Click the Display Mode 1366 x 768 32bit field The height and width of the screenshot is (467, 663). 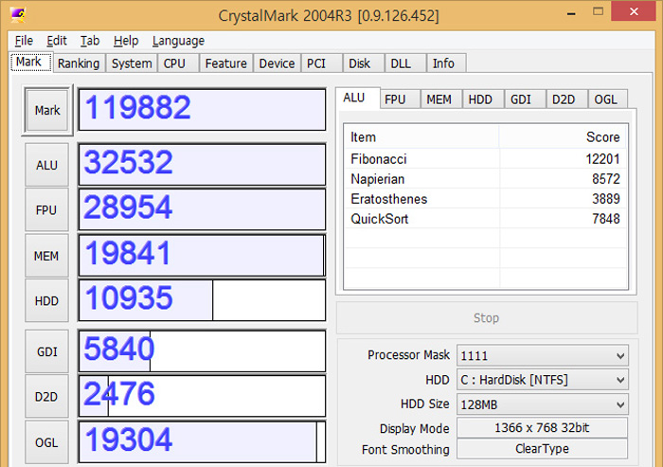[x=542, y=427]
